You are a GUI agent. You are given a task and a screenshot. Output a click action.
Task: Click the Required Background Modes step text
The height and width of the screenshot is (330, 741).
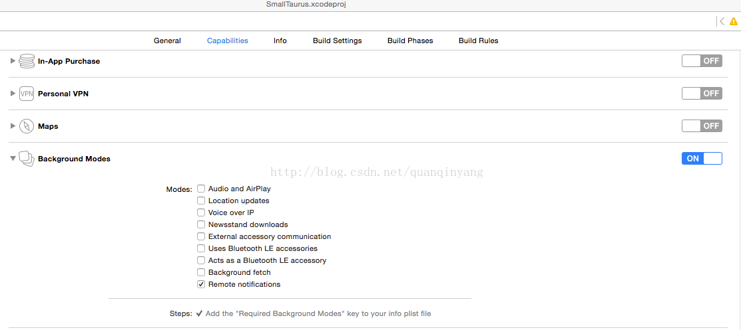(318, 313)
